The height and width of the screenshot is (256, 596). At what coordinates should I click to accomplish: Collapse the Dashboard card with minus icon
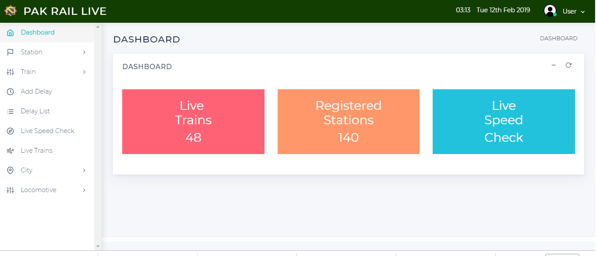pos(554,65)
